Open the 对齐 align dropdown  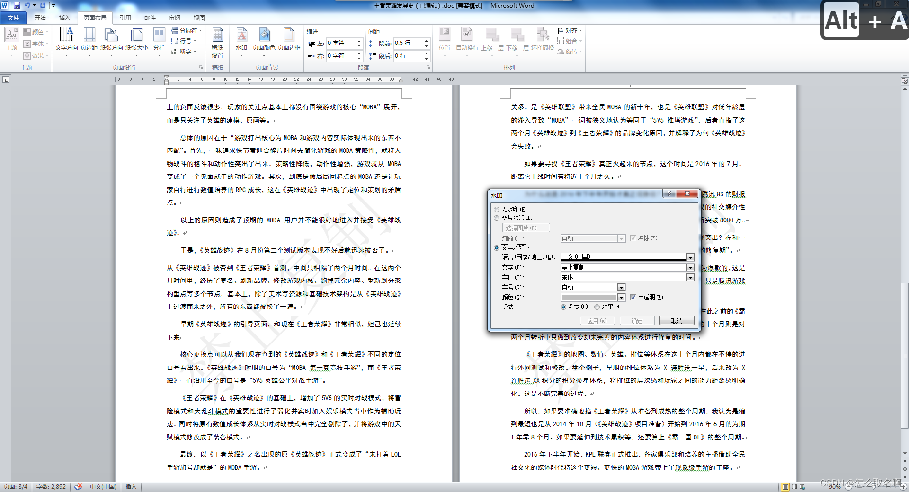click(570, 30)
